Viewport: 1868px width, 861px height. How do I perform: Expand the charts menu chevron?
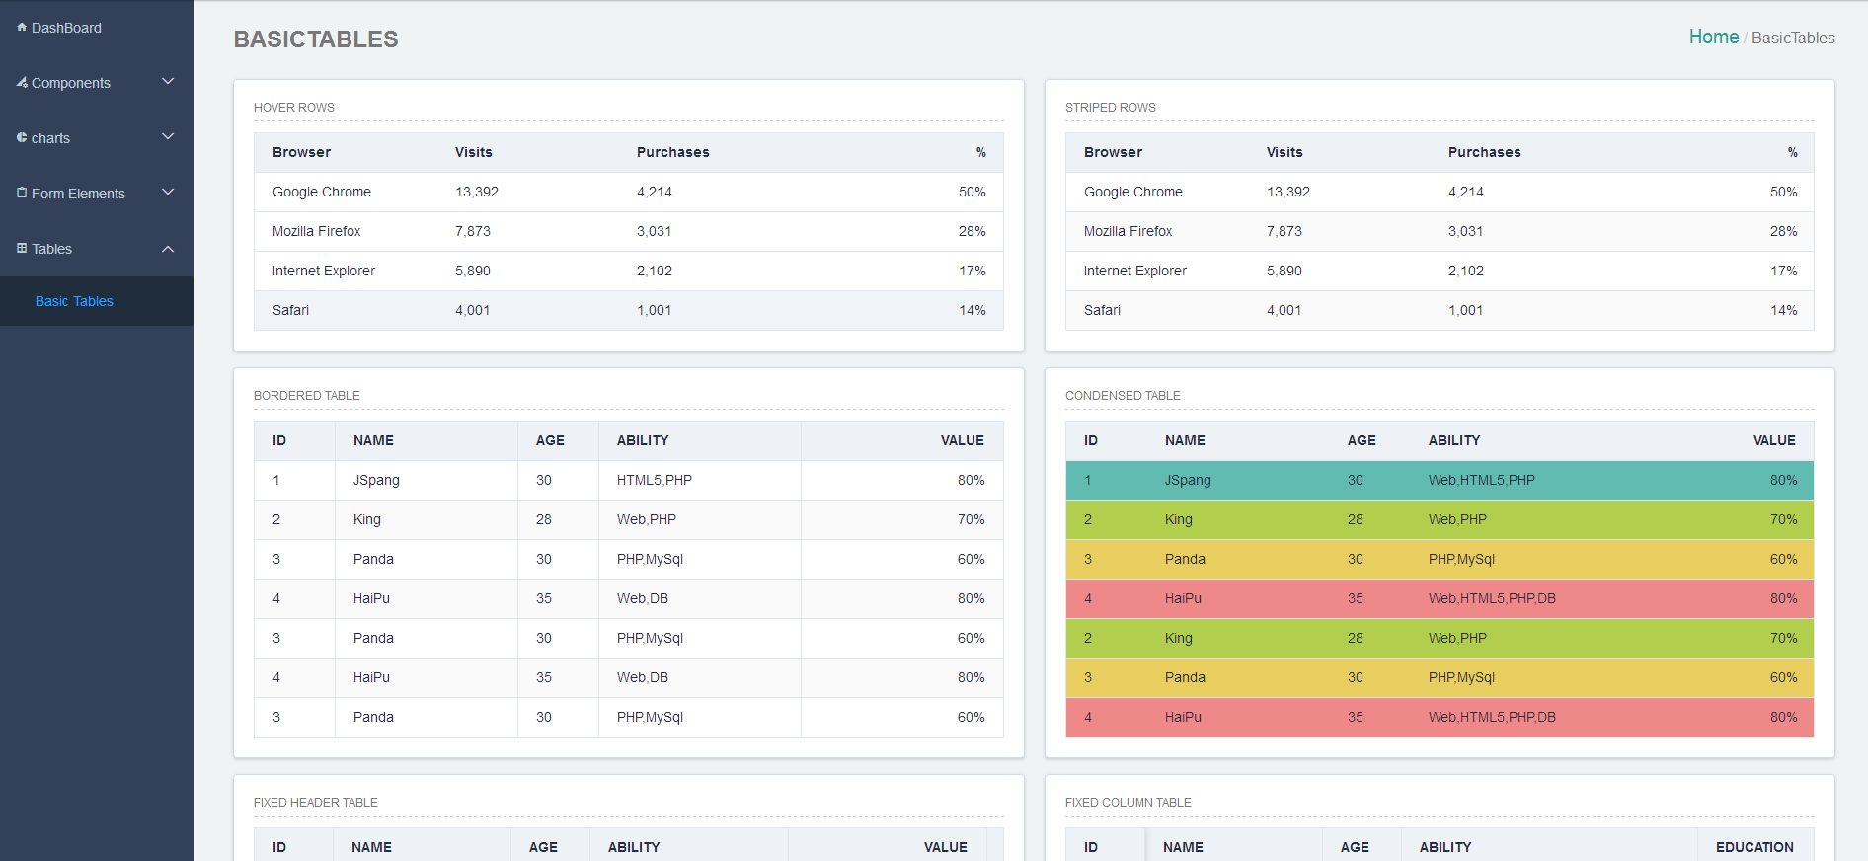pyautogui.click(x=168, y=136)
